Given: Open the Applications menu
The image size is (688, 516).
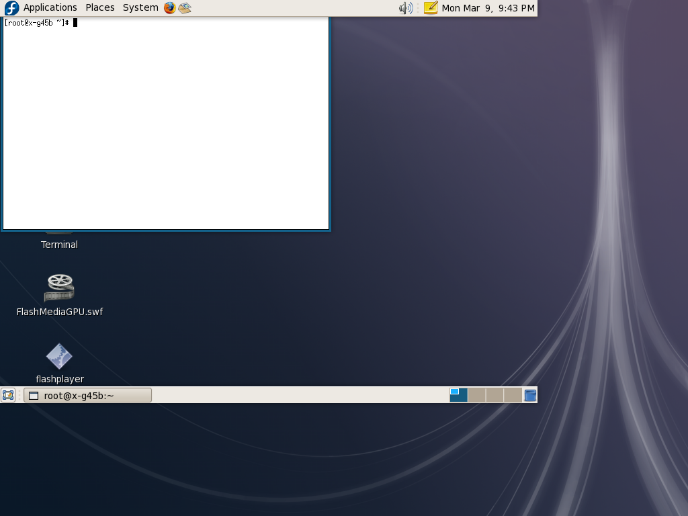Looking at the screenshot, I should point(50,8).
